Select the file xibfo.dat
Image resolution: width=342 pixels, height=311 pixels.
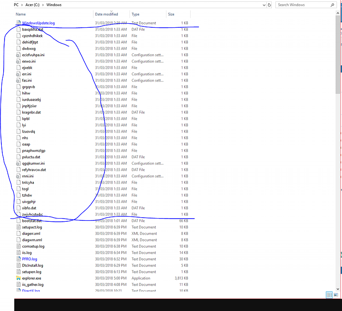point(29,208)
